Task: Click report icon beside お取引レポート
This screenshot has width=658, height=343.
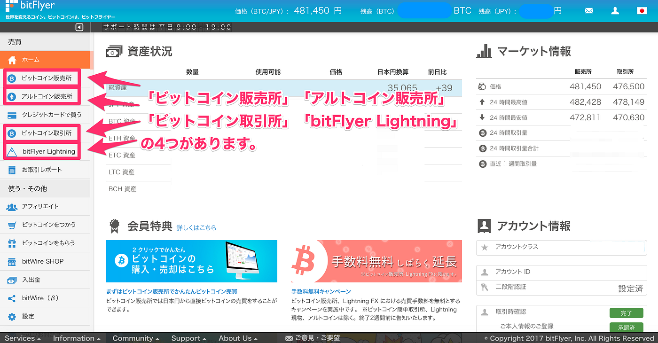Action: point(12,170)
